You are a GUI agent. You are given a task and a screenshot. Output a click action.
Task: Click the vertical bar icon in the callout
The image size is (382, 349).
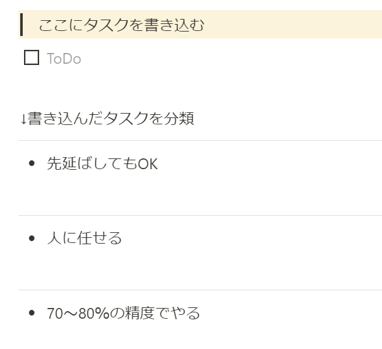(x=21, y=25)
